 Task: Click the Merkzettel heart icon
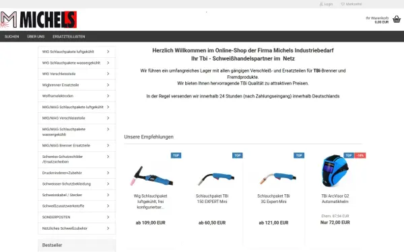(x=343, y=4)
